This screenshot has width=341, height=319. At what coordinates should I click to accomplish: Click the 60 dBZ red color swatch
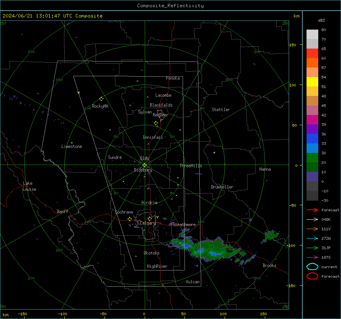pos(312,53)
